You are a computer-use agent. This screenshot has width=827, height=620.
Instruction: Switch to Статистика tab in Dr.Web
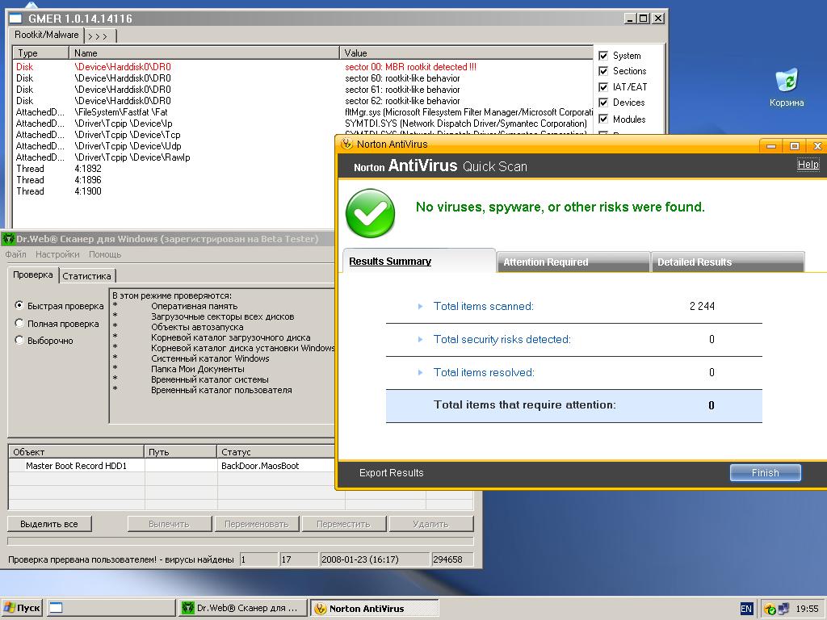coord(87,276)
